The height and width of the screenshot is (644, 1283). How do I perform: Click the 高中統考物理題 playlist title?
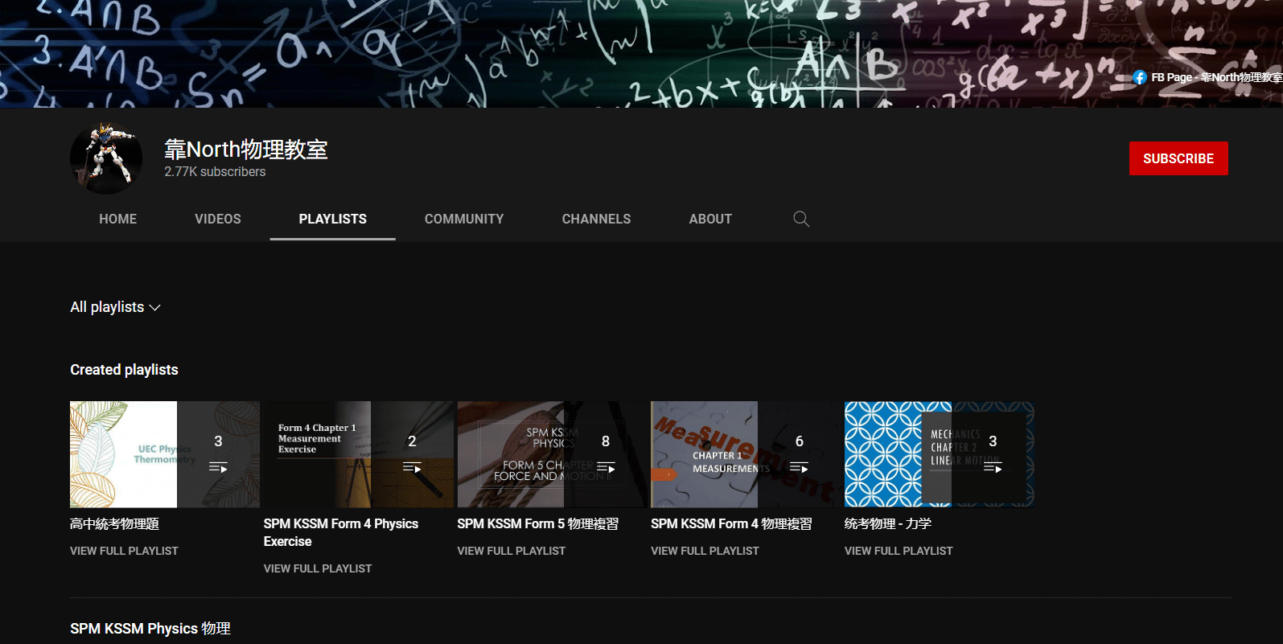(x=114, y=523)
